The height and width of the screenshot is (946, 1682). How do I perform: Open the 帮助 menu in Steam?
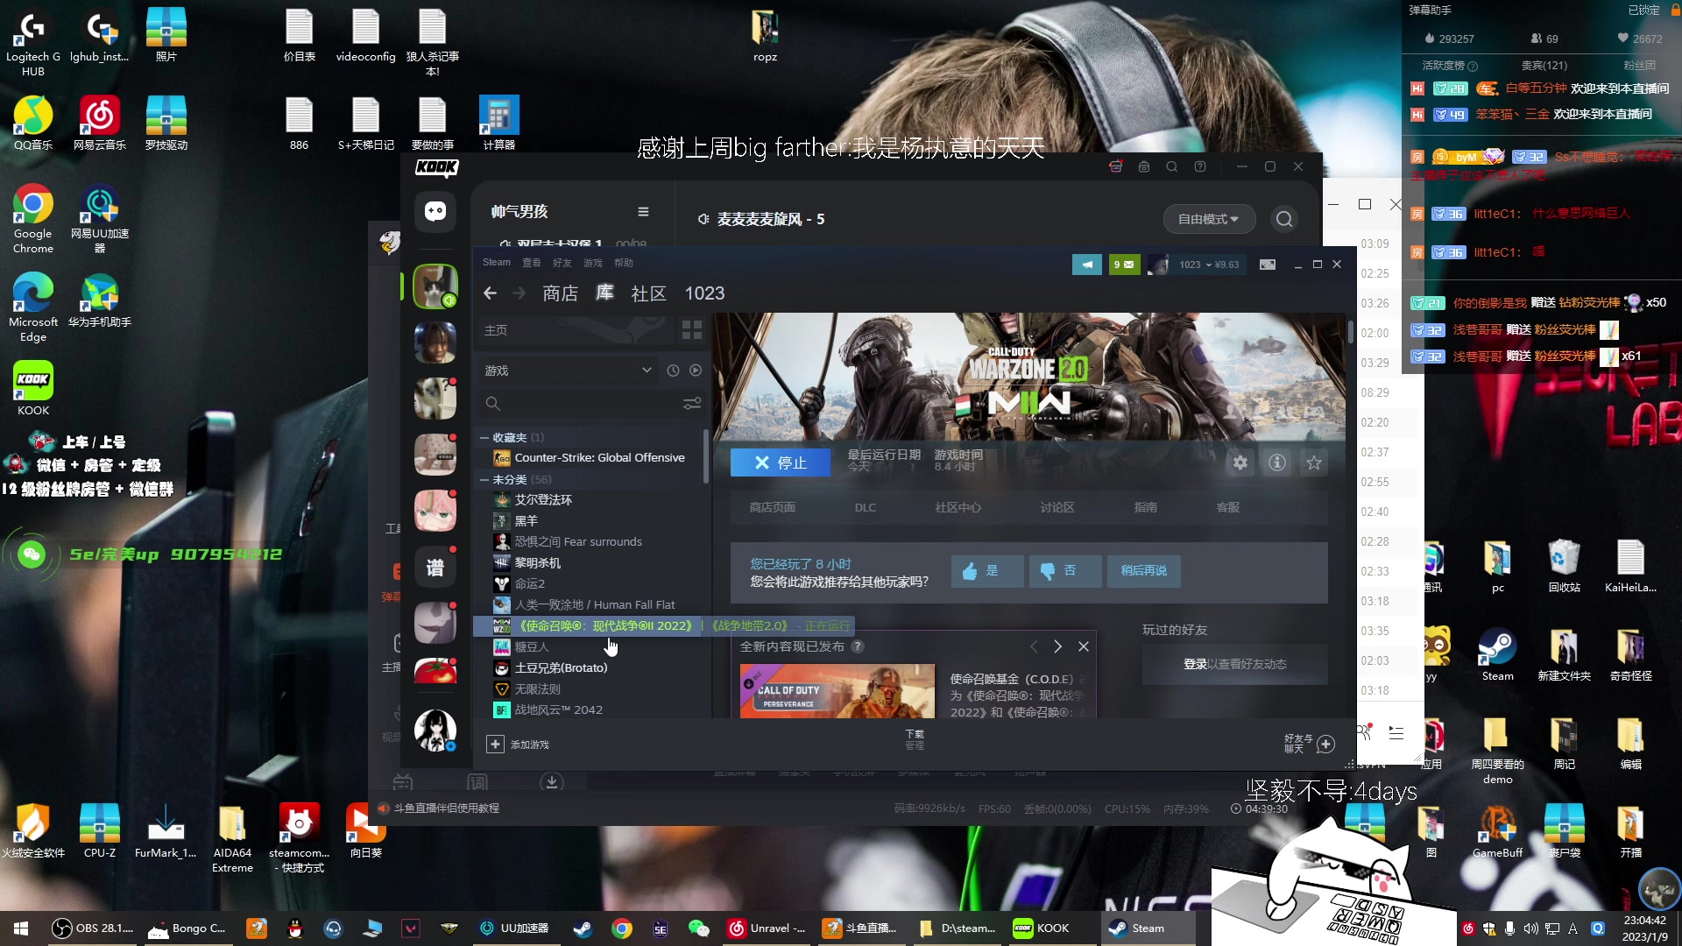coord(624,263)
